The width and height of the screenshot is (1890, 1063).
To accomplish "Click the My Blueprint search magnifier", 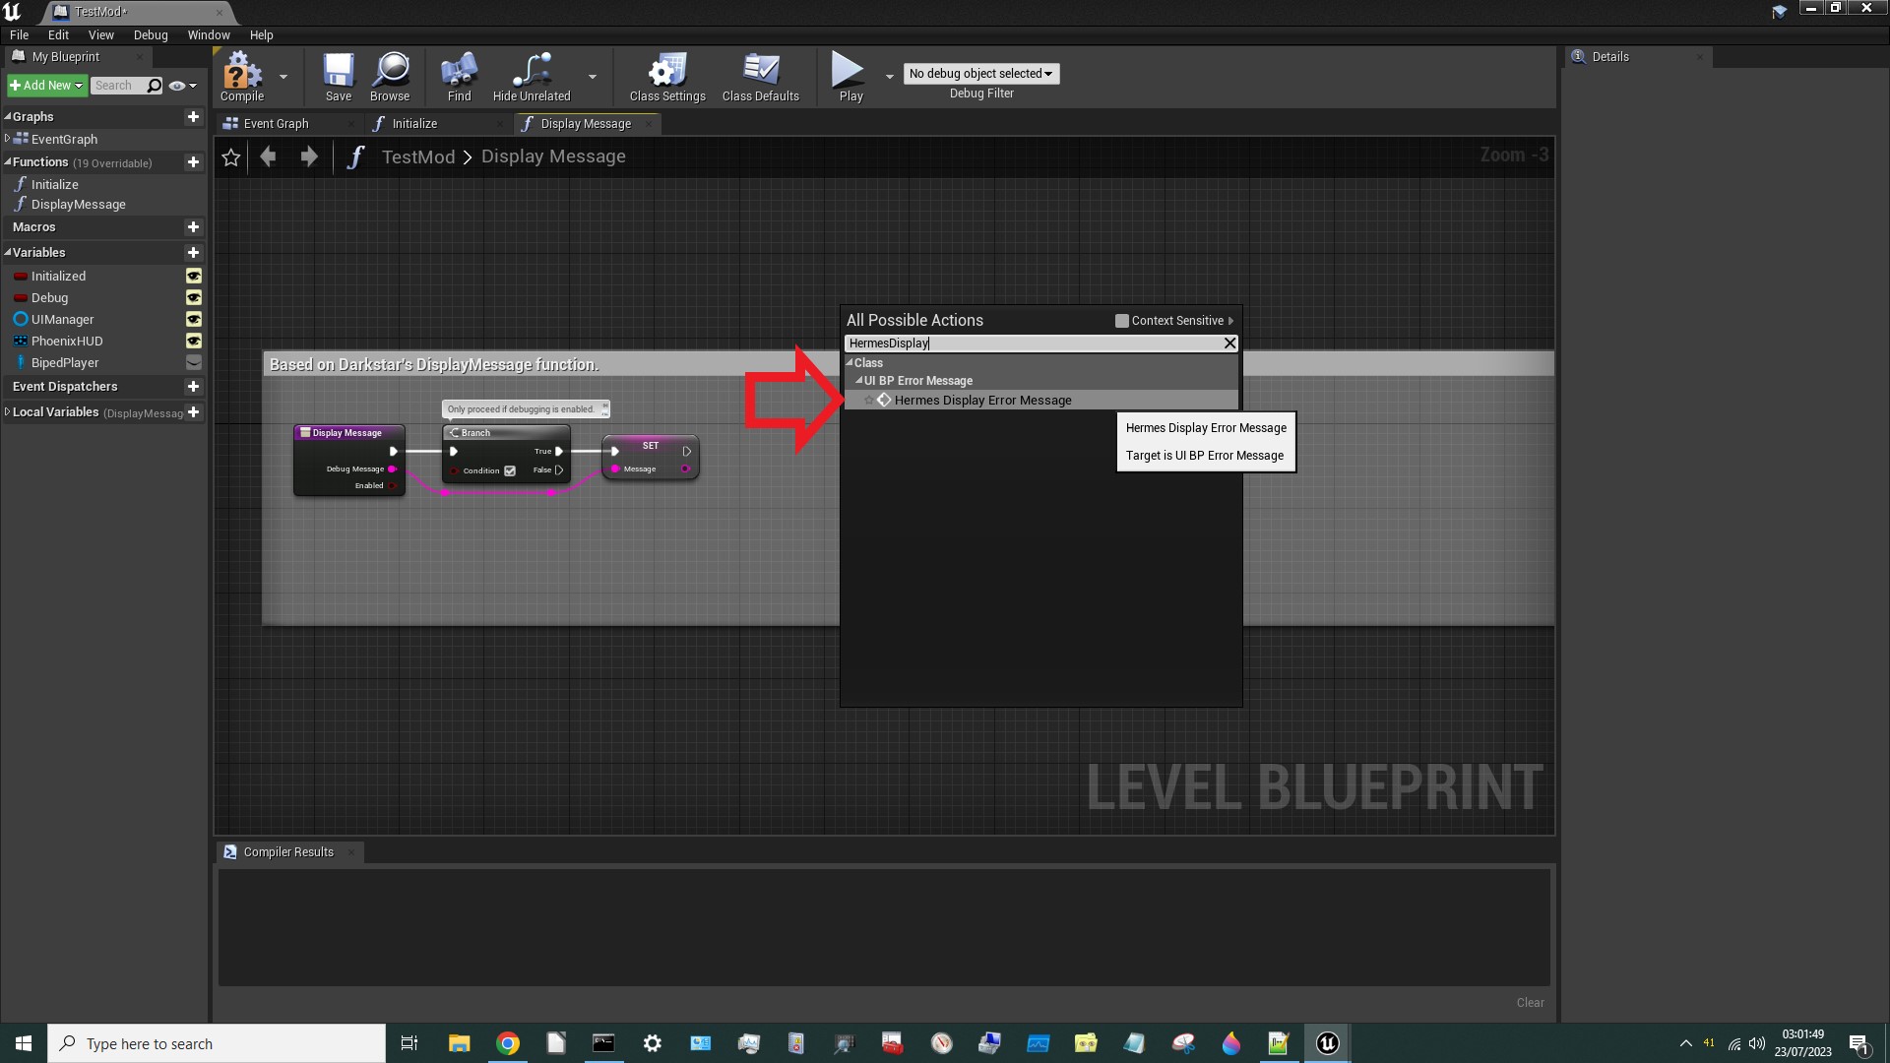I will [155, 86].
